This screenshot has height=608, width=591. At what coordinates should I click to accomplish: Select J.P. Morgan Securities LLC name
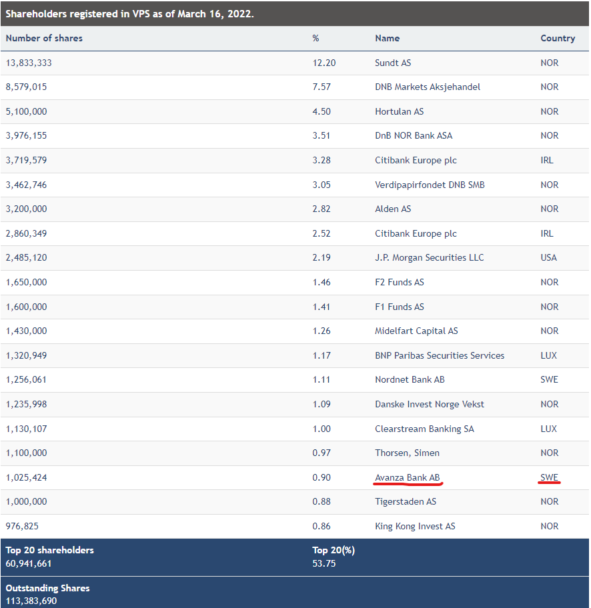429,258
